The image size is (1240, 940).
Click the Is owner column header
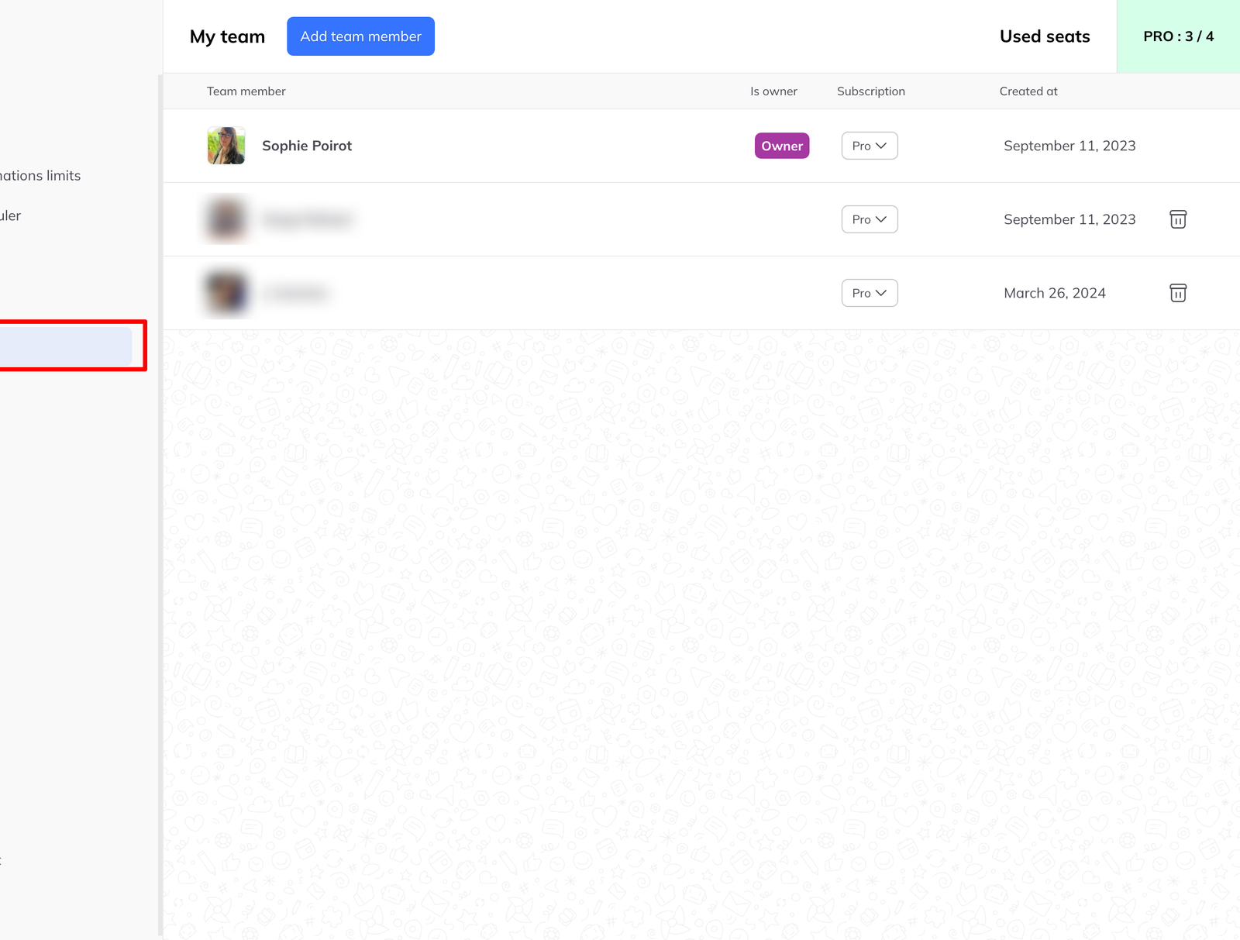coord(773,91)
